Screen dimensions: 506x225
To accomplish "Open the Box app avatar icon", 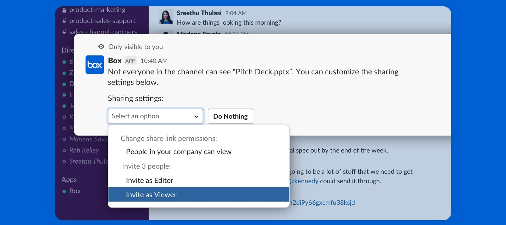I will click(95, 65).
